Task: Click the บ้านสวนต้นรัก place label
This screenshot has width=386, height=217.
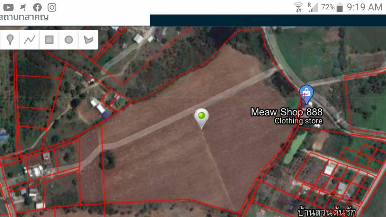Action: point(327,212)
